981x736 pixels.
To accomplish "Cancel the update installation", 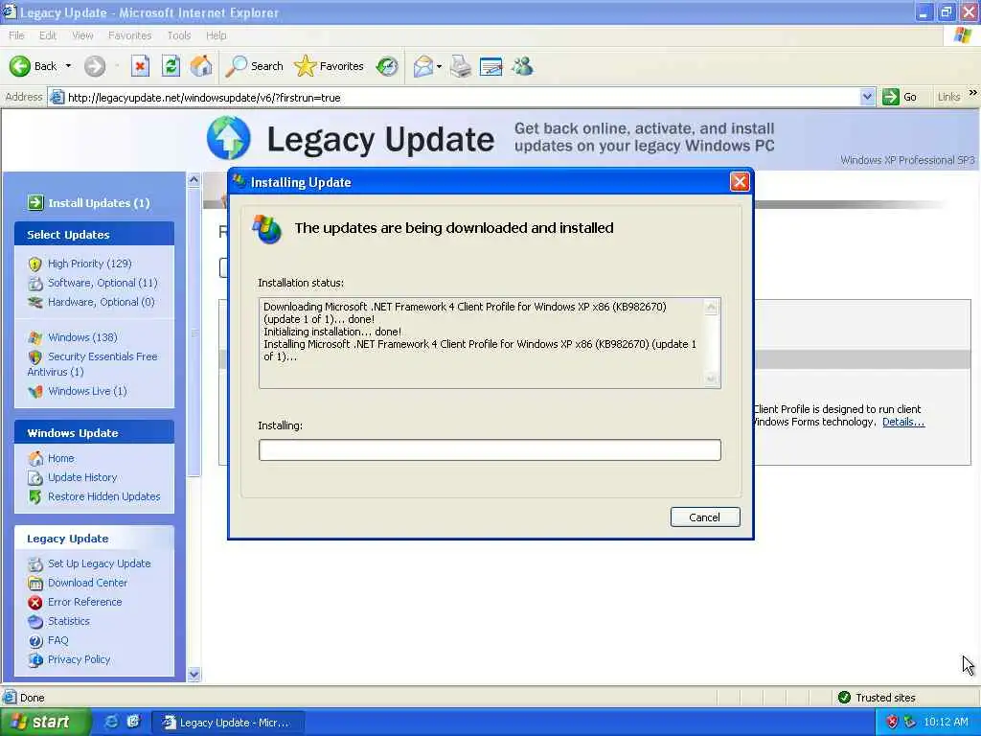I will (705, 517).
